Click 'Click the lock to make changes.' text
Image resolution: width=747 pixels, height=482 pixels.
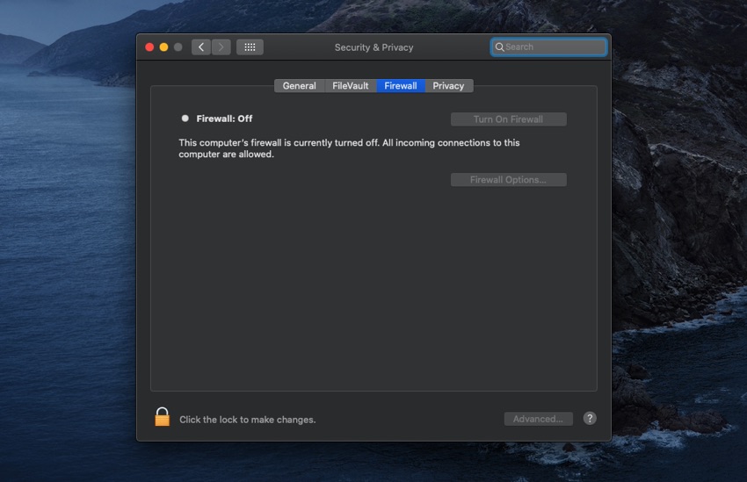pyautogui.click(x=248, y=420)
